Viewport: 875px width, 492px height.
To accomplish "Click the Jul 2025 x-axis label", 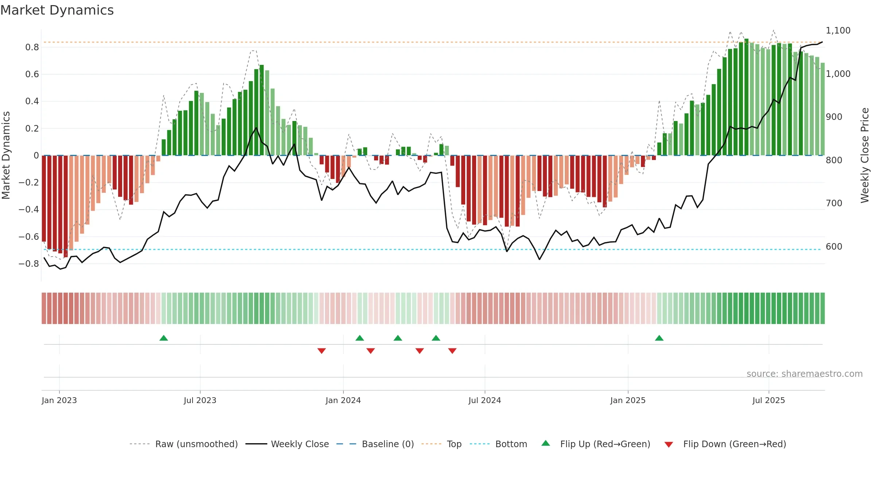I will (769, 400).
